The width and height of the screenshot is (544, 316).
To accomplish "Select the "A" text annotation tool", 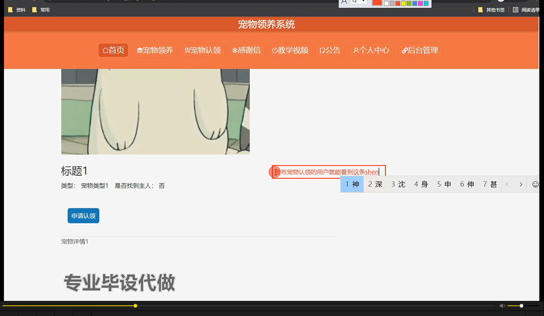I will [344, 3].
